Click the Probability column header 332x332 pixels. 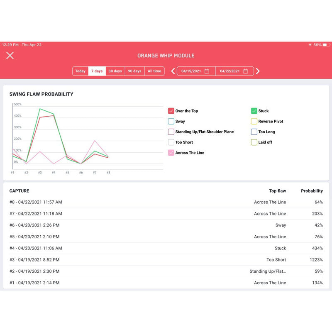[x=312, y=191]
